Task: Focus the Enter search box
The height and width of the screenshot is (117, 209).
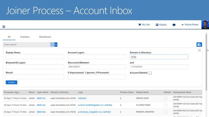Action: tap(27, 45)
